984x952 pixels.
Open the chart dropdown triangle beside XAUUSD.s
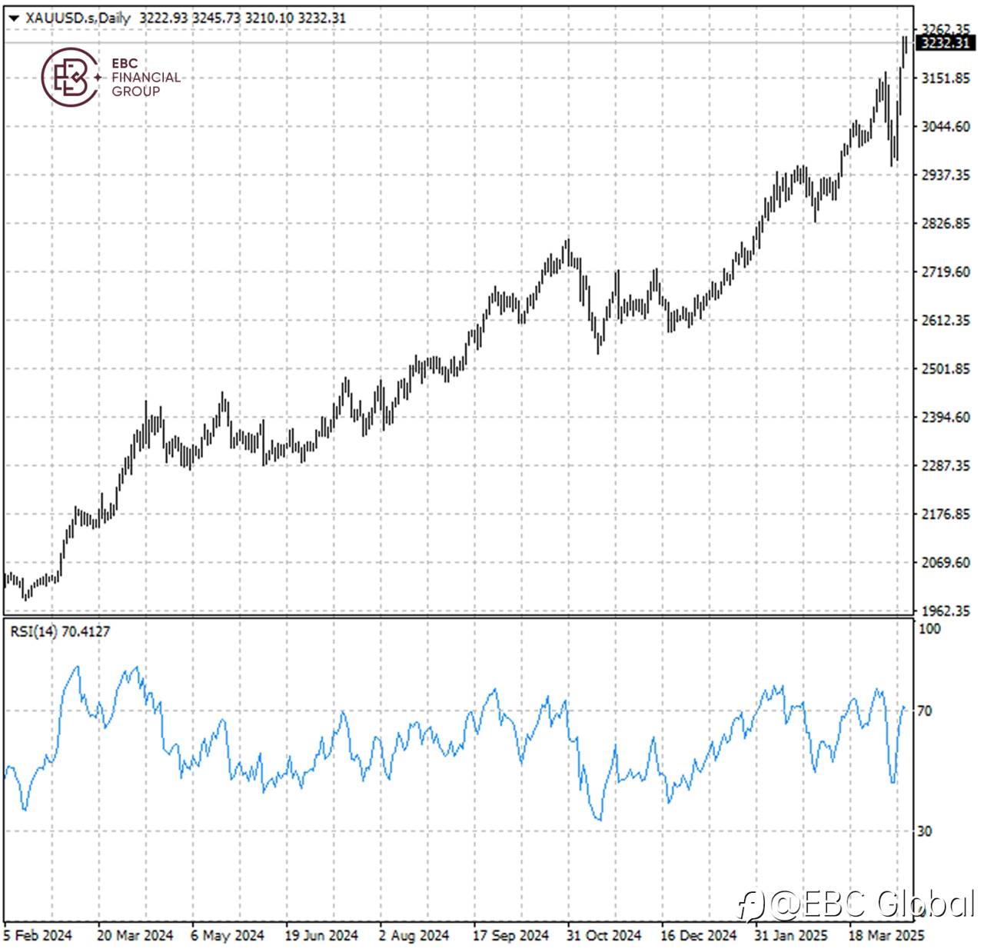(x=13, y=18)
